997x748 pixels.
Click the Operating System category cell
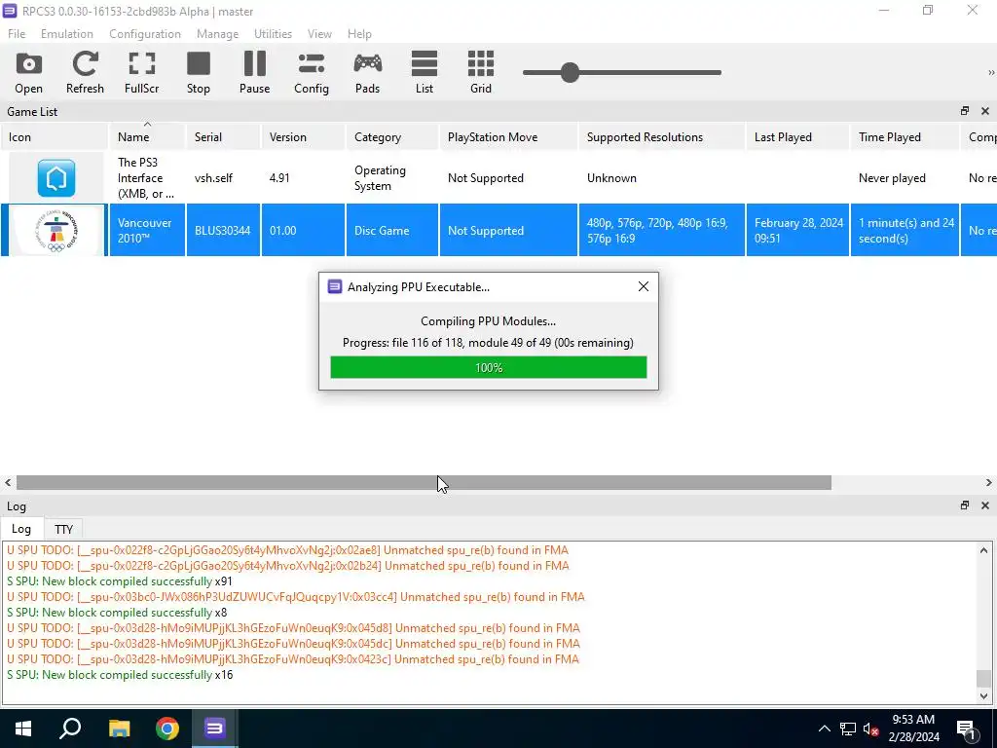click(x=392, y=178)
